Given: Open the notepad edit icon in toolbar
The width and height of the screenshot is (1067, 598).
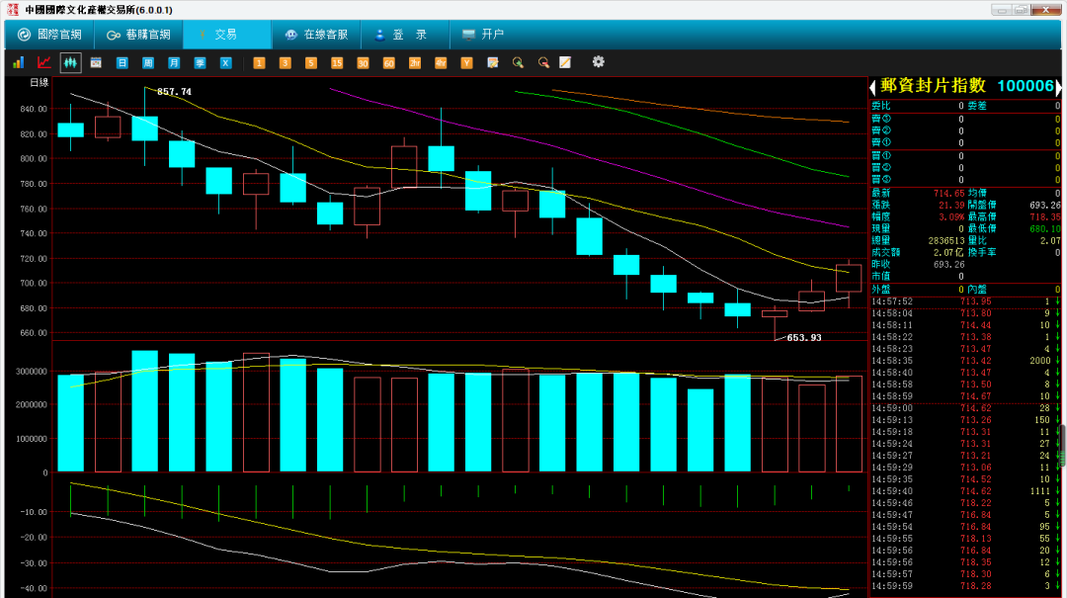Looking at the screenshot, I should 493,62.
